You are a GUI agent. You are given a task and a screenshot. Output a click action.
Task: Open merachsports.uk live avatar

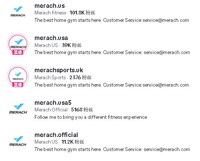pyautogui.click(x=18, y=76)
